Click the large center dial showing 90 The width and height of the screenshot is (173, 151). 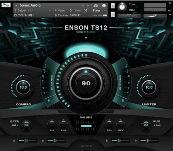(86, 83)
